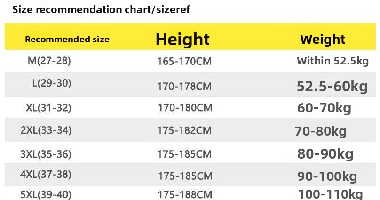Select the M(27-28) size cell
Screen dimensions: 380x200
pos(49,60)
